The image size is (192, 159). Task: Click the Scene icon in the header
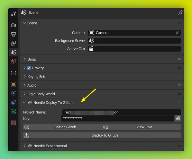point(23,13)
